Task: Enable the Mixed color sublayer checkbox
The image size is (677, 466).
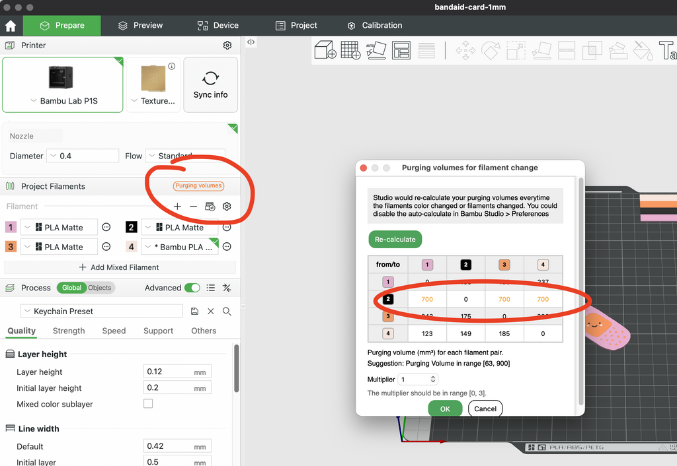Action: pyautogui.click(x=148, y=403)
